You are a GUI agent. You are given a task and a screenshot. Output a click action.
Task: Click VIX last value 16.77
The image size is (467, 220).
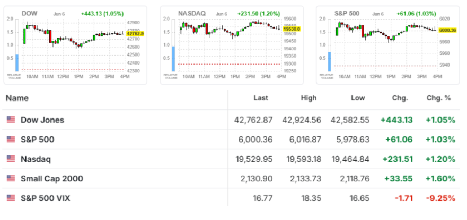pos(263,198)
